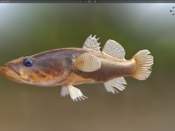Open the Global transform orientation dropdown

80,1
